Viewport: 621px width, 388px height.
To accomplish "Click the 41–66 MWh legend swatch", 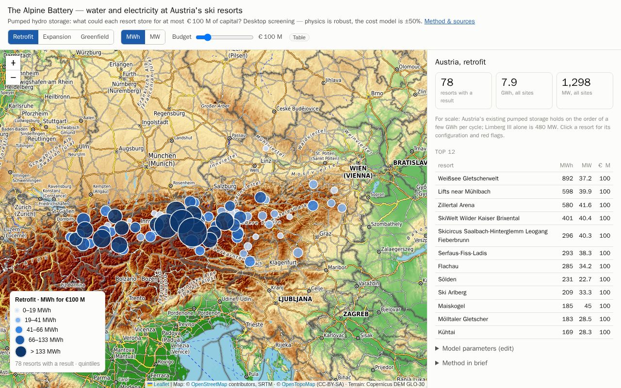I will 19,330.
